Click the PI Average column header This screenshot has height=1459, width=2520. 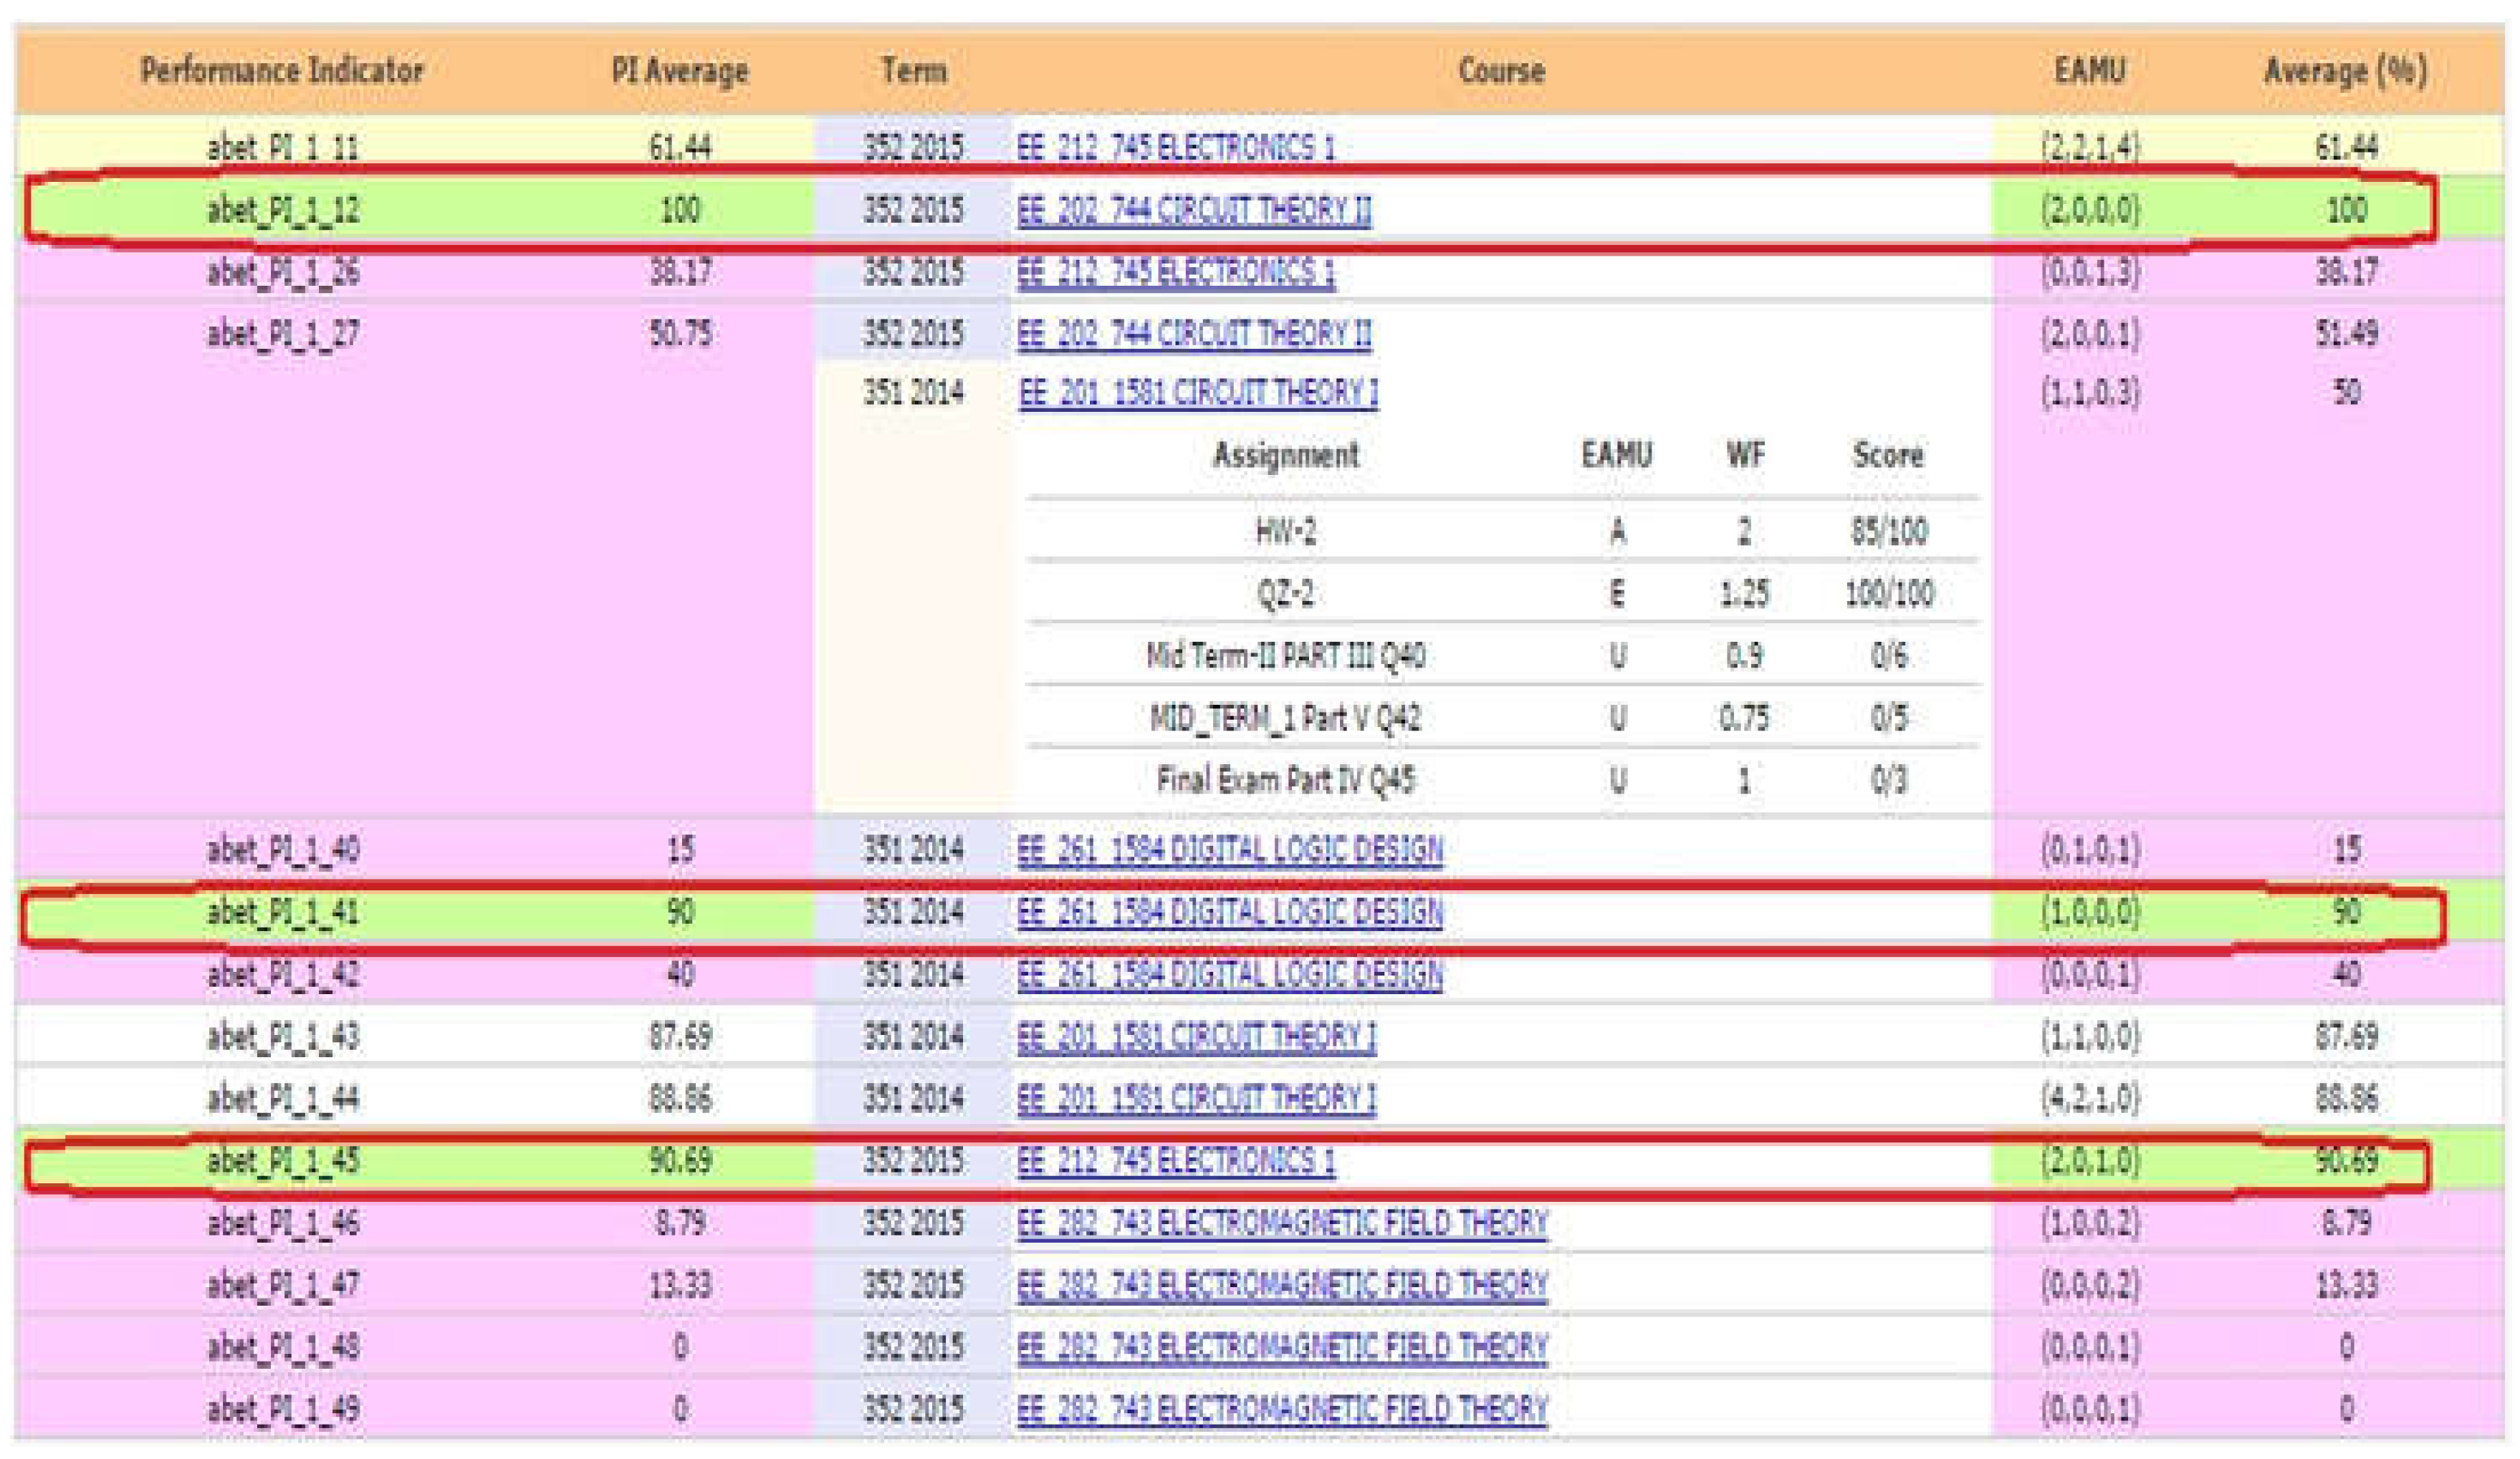[x=679, y=71]
